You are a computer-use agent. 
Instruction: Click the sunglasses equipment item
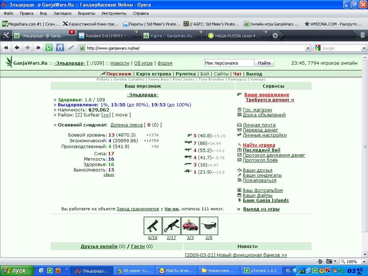209,226
